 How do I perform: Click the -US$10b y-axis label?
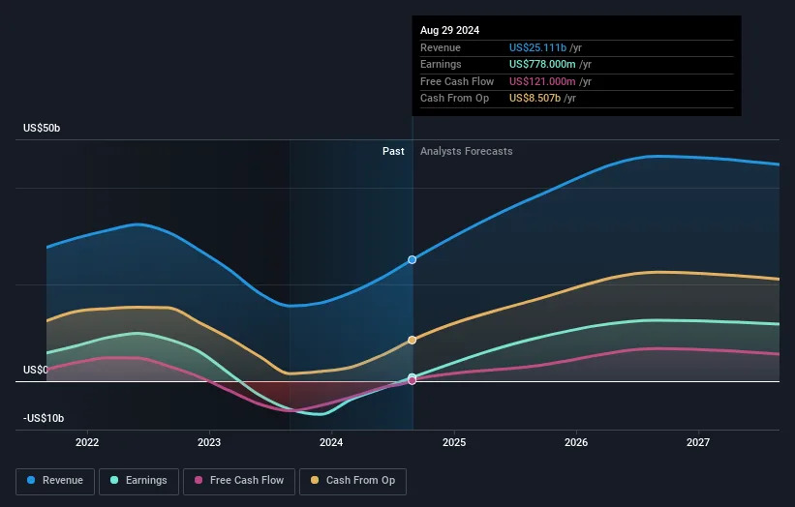coord(44,418)
